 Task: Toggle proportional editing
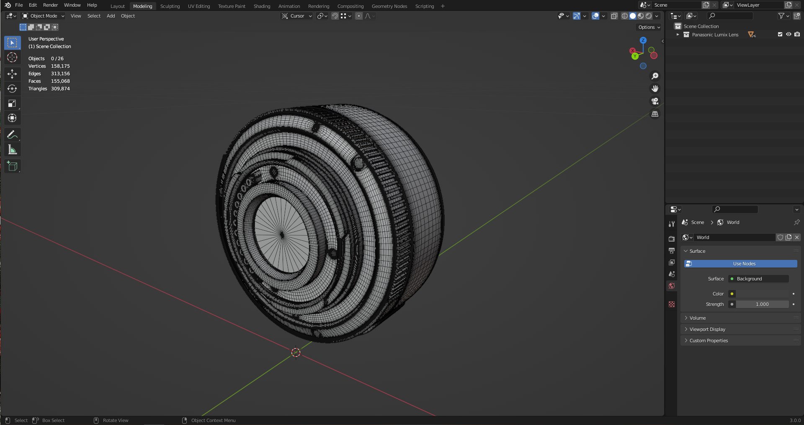click(x=359, y=16)
